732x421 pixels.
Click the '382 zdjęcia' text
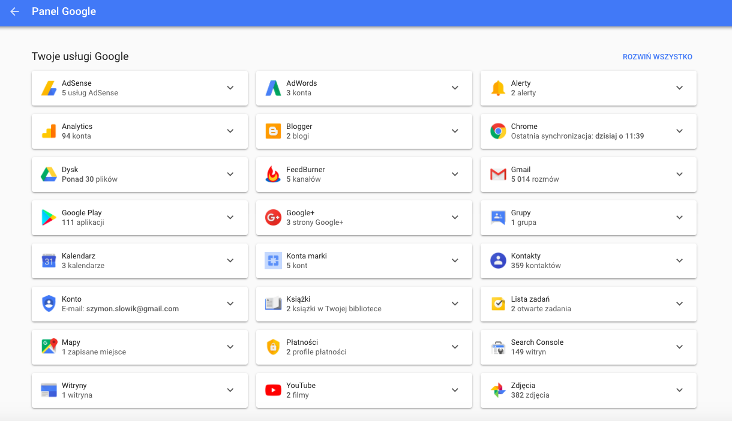pos(530,395)
